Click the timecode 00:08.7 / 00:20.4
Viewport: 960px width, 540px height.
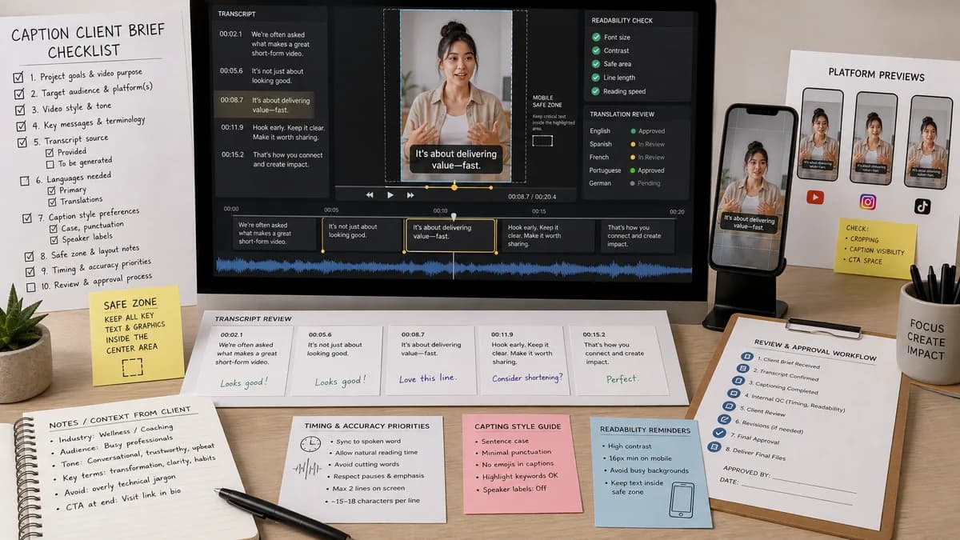point(531,195)
